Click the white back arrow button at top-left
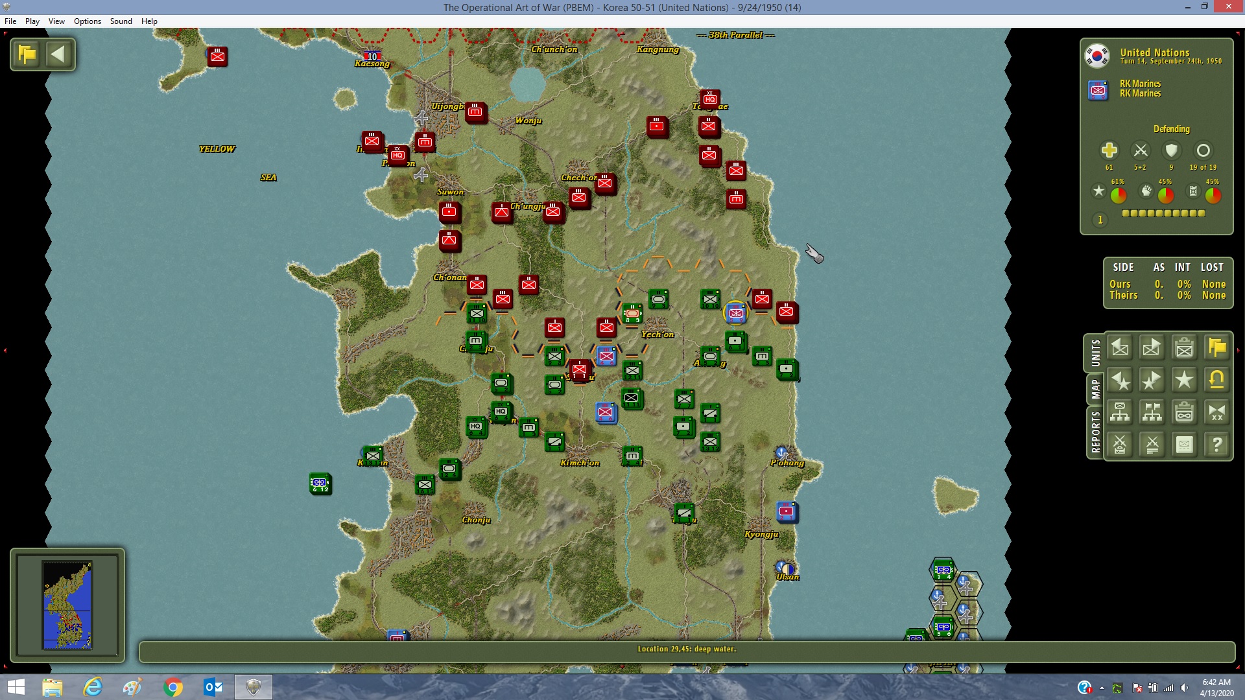 58,54
